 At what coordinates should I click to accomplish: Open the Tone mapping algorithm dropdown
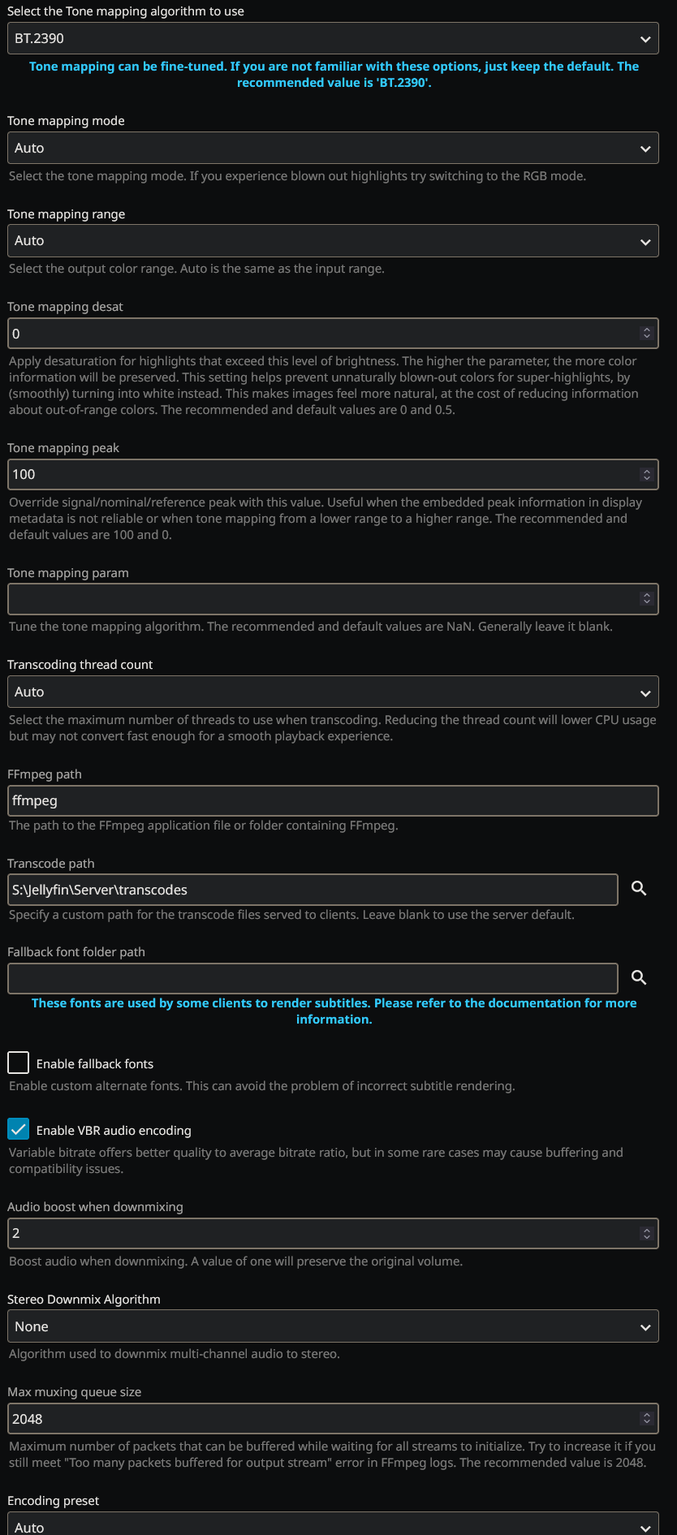coord(333,38)
